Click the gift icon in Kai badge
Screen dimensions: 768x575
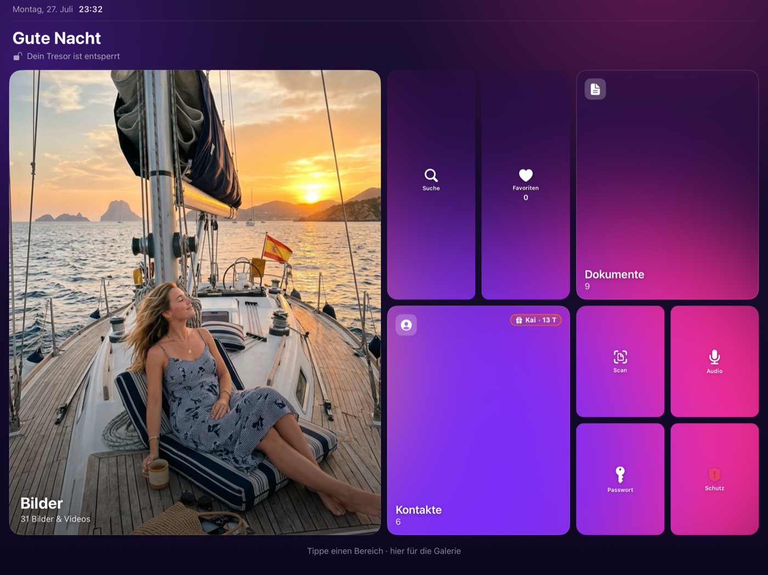(x=519, y=320)
